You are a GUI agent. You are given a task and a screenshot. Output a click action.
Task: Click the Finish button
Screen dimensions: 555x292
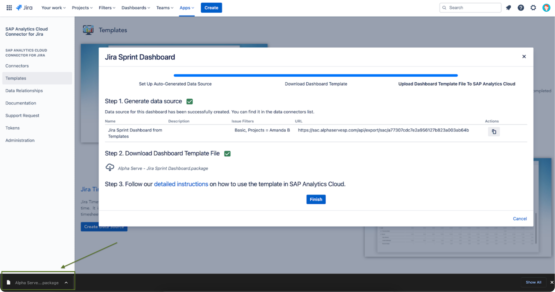(316, 199)
